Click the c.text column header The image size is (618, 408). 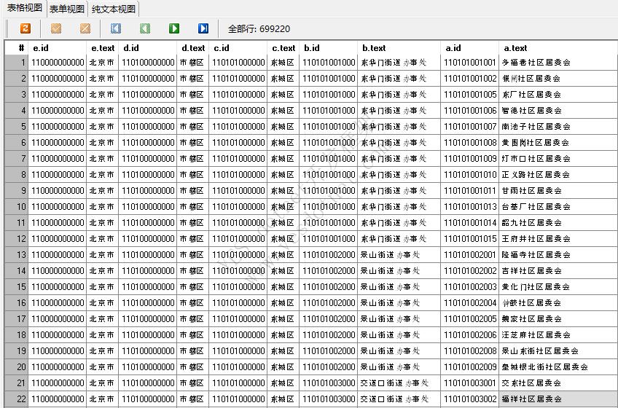283,48
